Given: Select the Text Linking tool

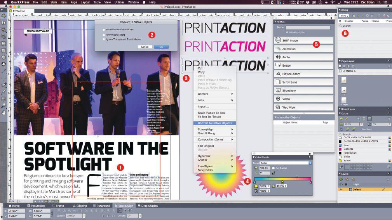Looking at the screenshot, I should [3, 29].
